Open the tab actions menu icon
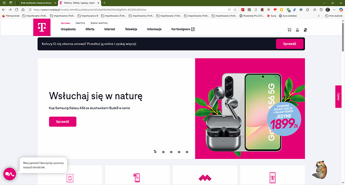The width and height of the screenshot is (345, 185). coord(11,3)
